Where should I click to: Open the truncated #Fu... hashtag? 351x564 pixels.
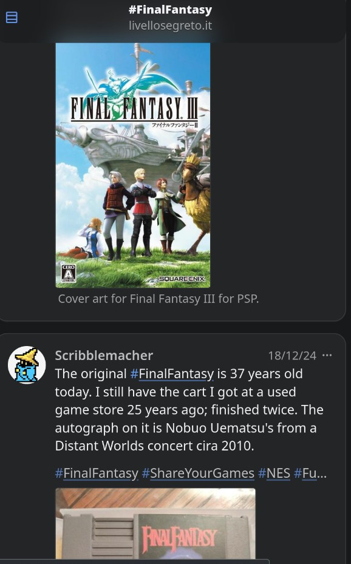(x=310, y=474)
